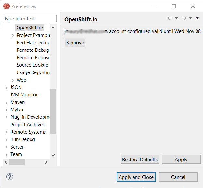
Task: Click the tree's vertical scrollbar down arrow
Action: point(53,155)
